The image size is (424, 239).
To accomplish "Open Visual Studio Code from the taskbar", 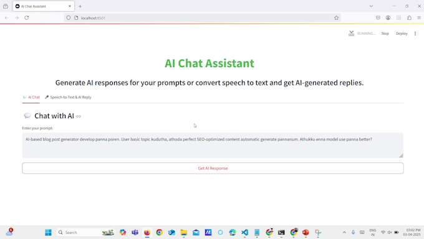I will click(244, 232).
